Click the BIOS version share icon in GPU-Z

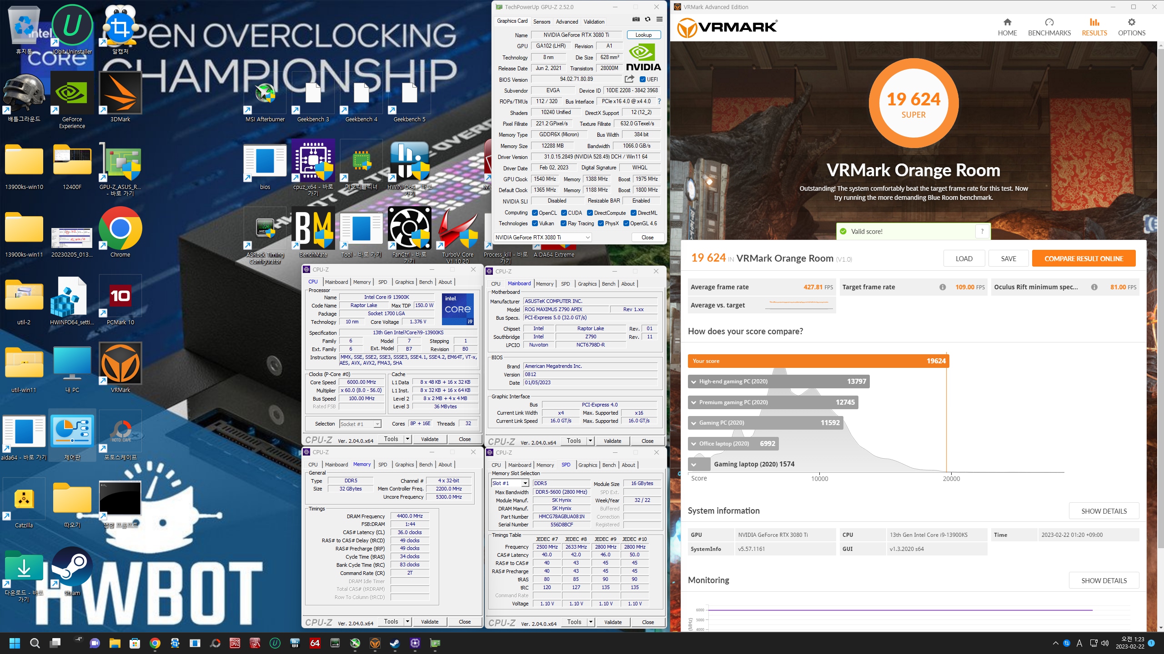[630, 79]
